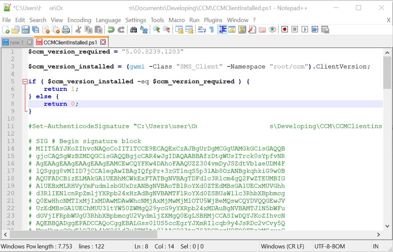
Task: Open the Find dialog via binoculars icon
Action: tap(133, 29)
